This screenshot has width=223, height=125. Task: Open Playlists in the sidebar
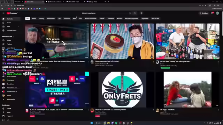[x=11, y=44]
